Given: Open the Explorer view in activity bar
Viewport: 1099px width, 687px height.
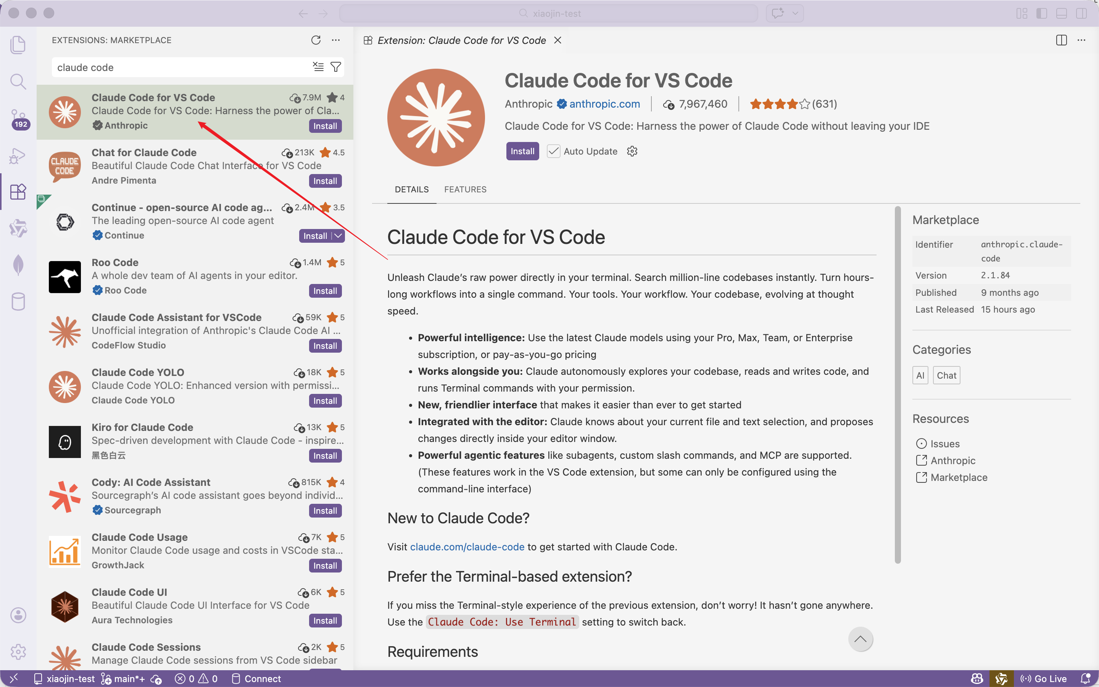Looking at the screenshot, I should 18,45.
